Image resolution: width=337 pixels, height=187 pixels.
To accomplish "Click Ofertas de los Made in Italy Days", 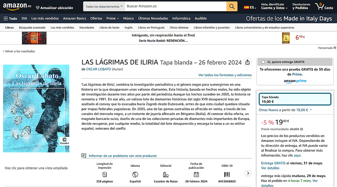I will tap(289, 18).
